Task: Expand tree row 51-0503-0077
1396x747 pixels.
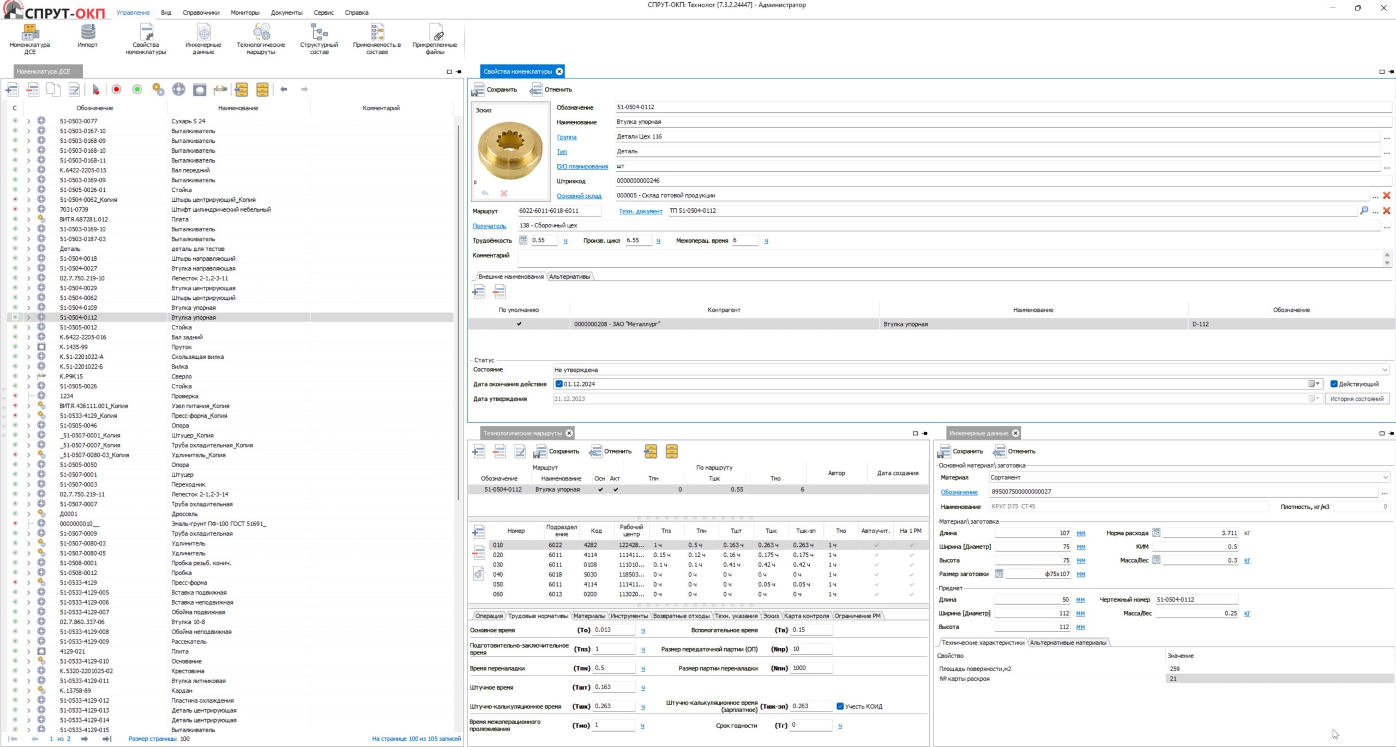Action: pyautogui.click(x=28, y=121)
